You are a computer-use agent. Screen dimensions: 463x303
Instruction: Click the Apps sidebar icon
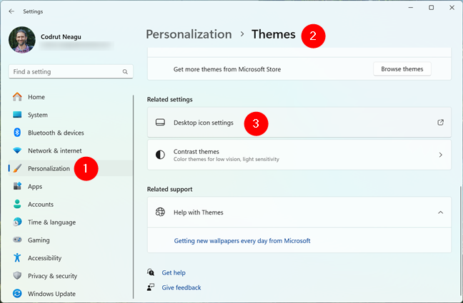pyautogui.click(x=17, y=186)
